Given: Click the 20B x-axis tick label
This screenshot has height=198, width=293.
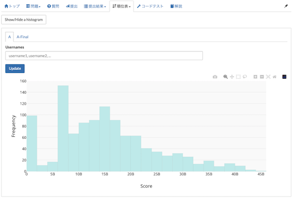Looking at the screenshot, I should coord(131,174).
